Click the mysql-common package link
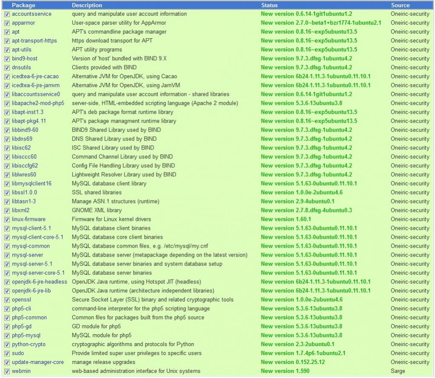 (31, 246)
